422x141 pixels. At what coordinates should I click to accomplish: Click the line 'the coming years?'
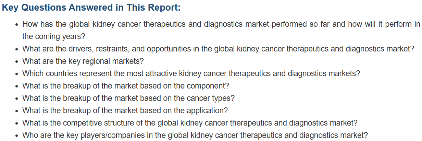[x=54, y=36]
